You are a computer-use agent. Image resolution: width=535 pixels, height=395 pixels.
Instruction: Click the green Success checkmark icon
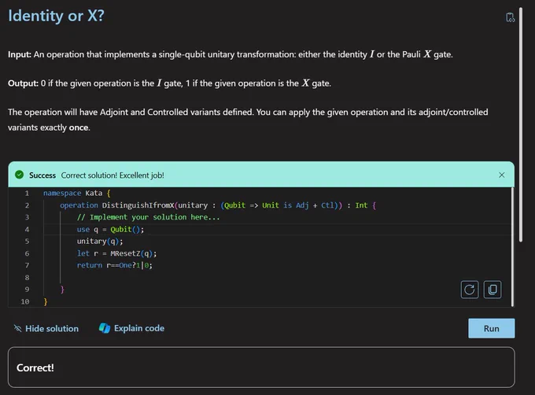click(x=20, y=175)
